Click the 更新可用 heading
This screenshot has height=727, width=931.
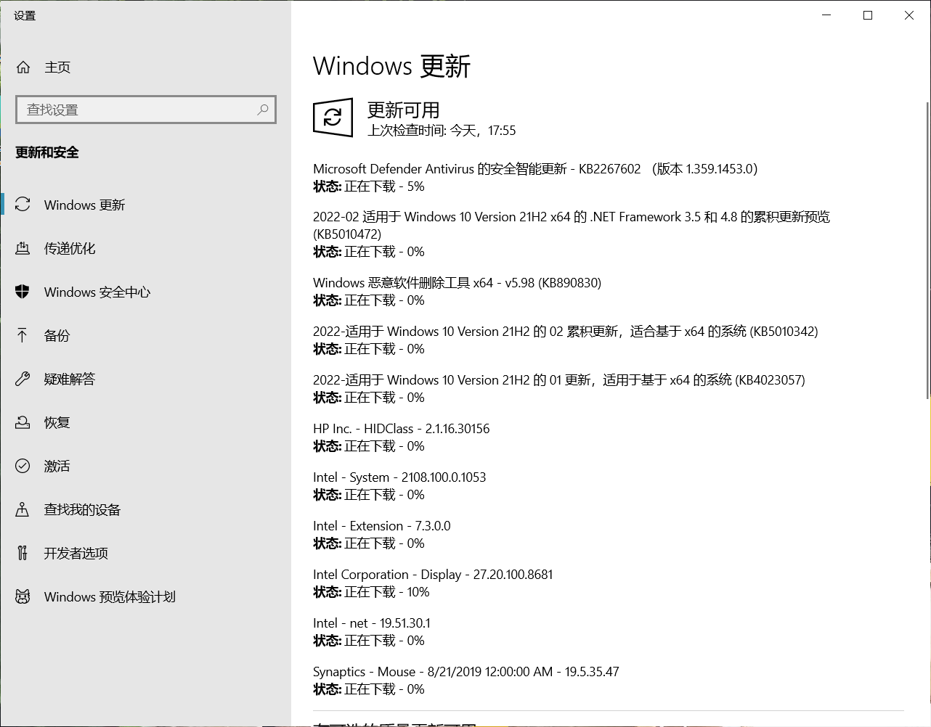tap(404, 110)
